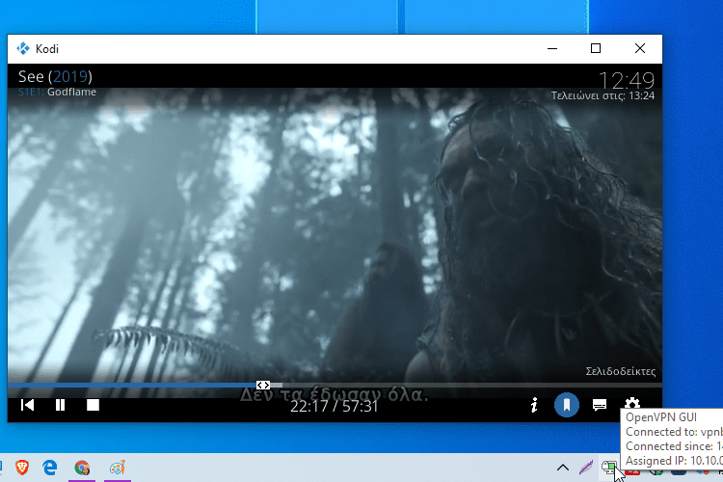The image size is (723, 482).
Task: Launch Brave browser from taskbar
Action: [x=21, y=468]
